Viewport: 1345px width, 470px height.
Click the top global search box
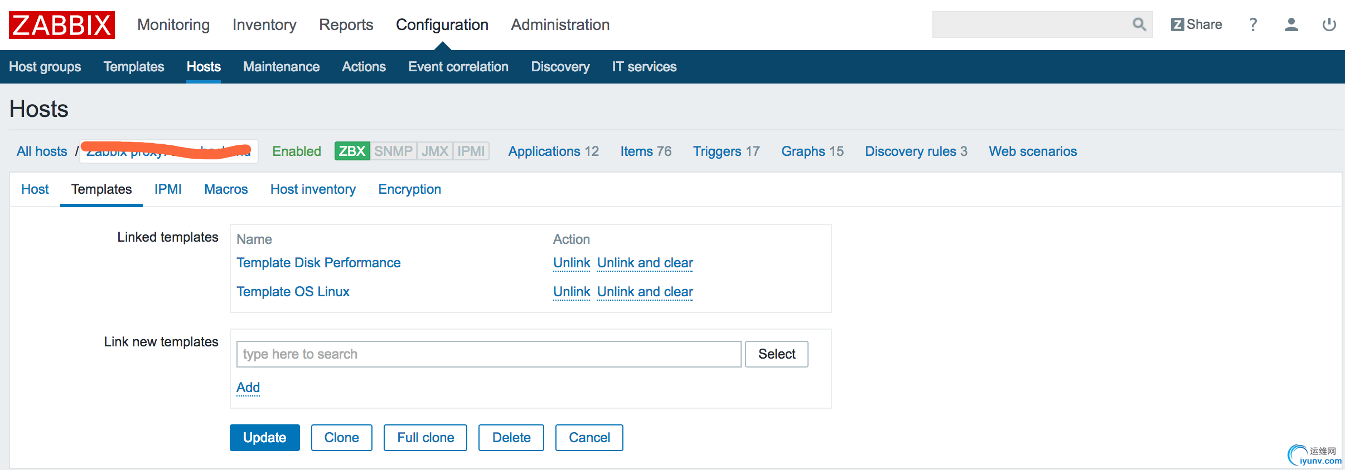coord(1030,25)
